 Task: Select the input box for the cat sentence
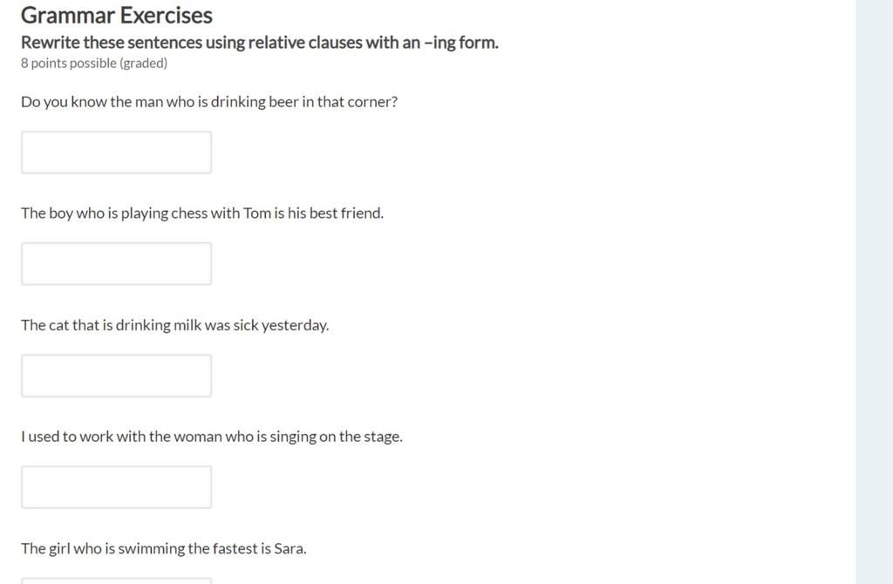click(x=116, y=376)
